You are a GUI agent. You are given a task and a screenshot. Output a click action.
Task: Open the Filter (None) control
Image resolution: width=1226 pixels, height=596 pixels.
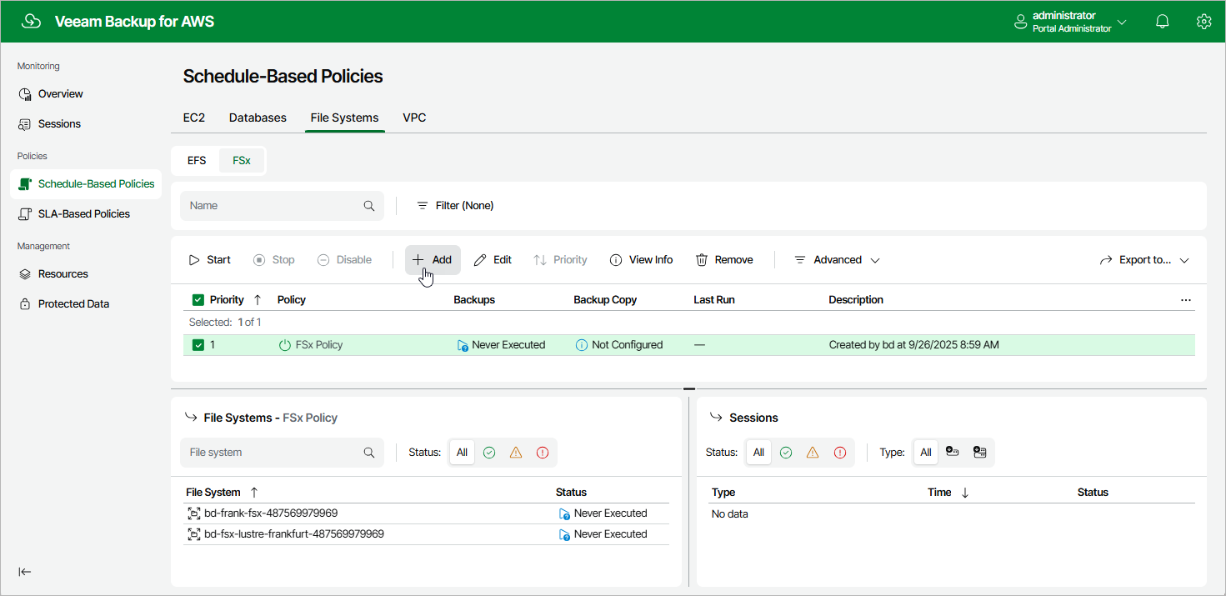pyautogui.click(x=455, y=205)
